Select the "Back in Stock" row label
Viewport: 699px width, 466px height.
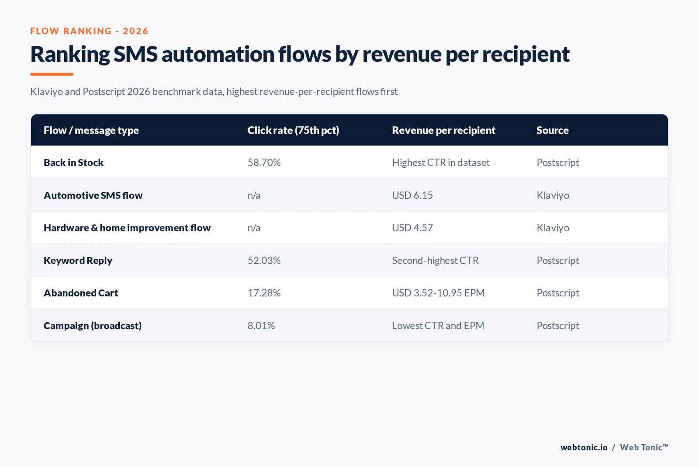73,162
